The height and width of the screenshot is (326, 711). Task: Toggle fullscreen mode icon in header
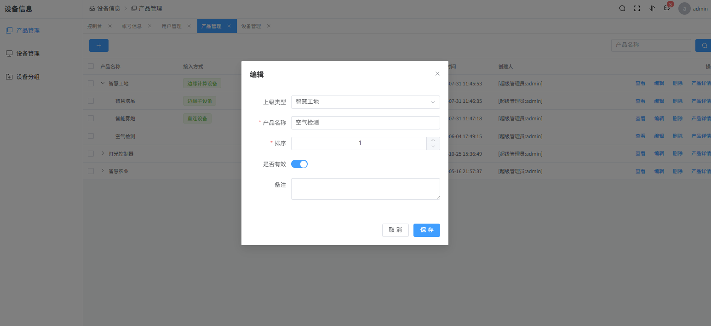tap(637, 8)
